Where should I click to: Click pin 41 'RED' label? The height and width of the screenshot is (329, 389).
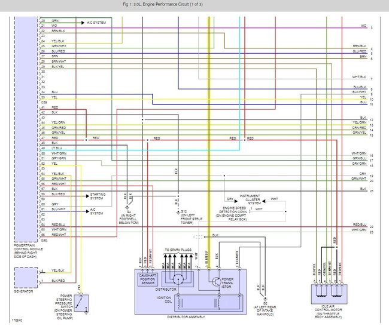click(55, 107)
